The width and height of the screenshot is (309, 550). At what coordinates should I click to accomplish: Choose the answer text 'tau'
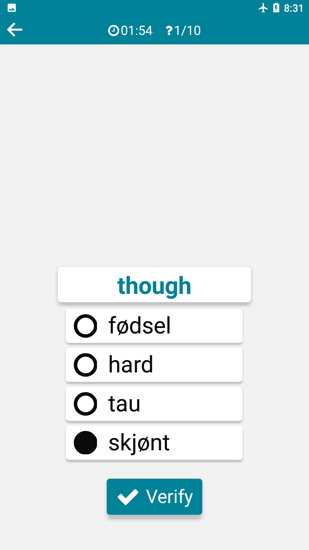pos(124,404)
